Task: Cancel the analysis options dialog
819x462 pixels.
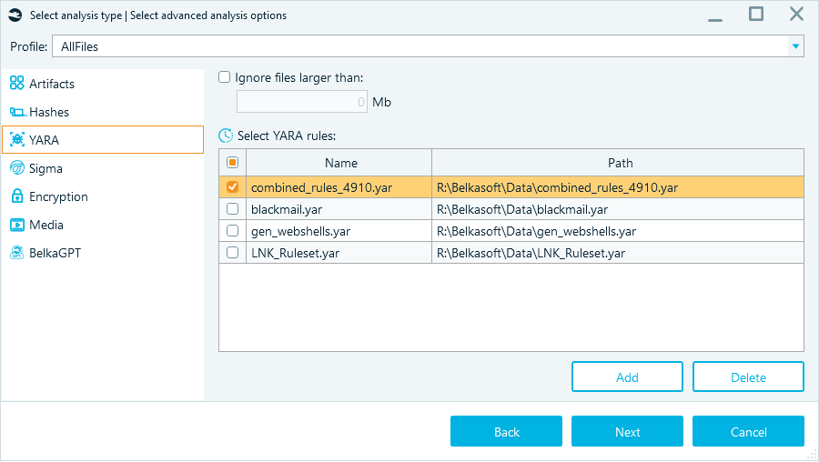Action: (x=748, y=431)
